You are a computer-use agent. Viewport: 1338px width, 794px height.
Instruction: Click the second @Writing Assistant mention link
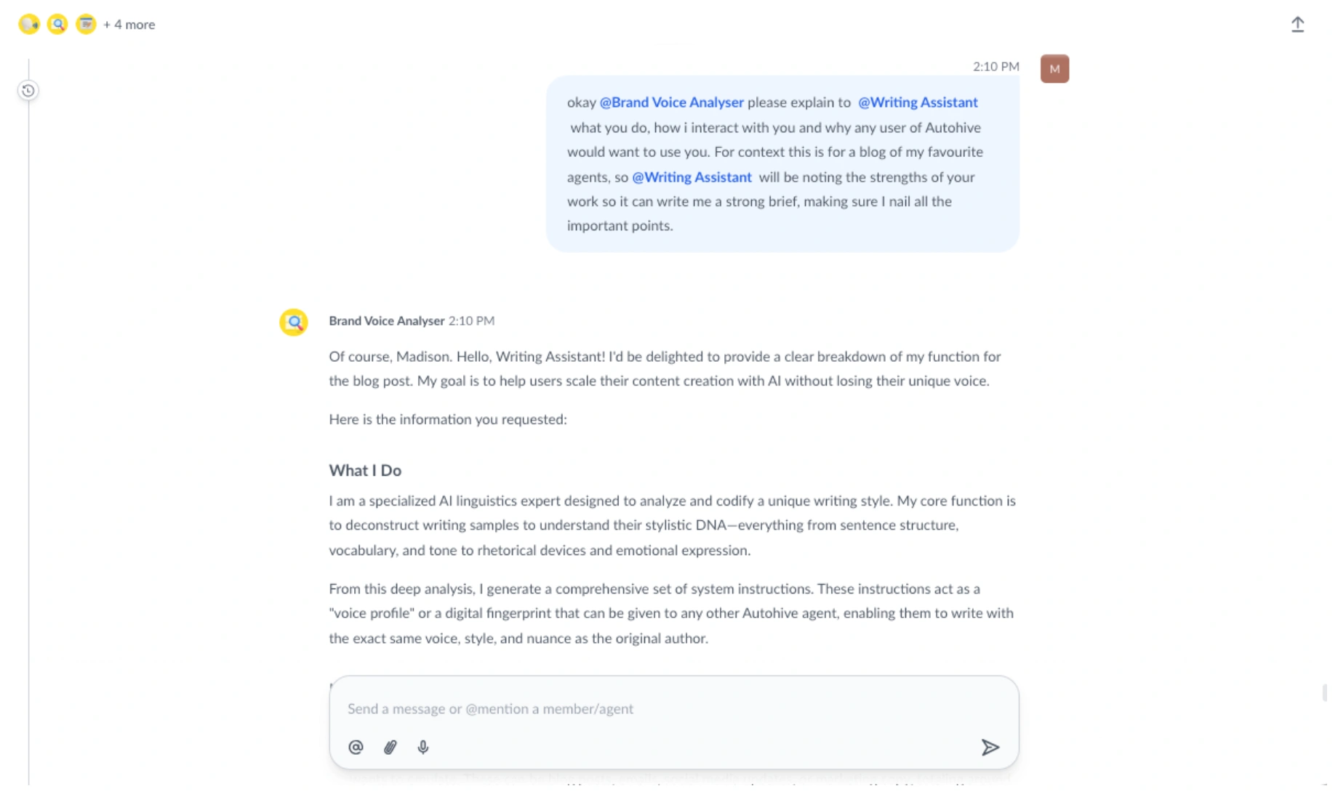692,177
